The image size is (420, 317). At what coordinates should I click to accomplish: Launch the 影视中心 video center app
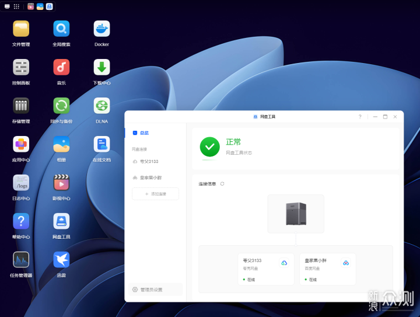(x=61, y=183)
